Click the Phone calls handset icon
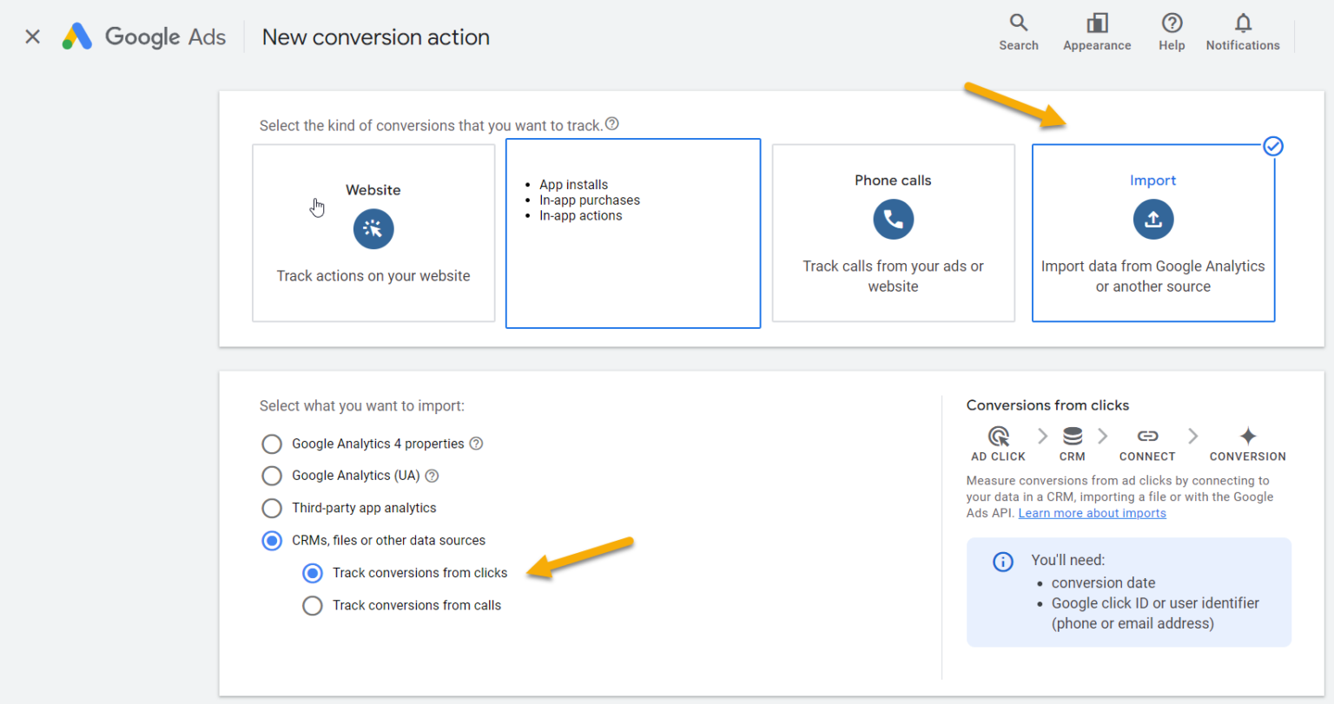Image resolution: width=1334 pixels, height=704 pixels. [893, 220]
